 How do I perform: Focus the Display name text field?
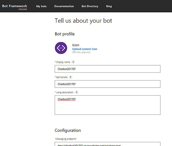107,69
